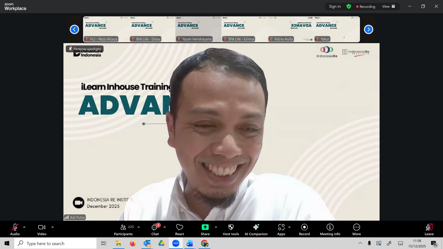The height and width of the screenshot is (249, 443).
Task: Launch AI Companion
Action: (256, 229)
